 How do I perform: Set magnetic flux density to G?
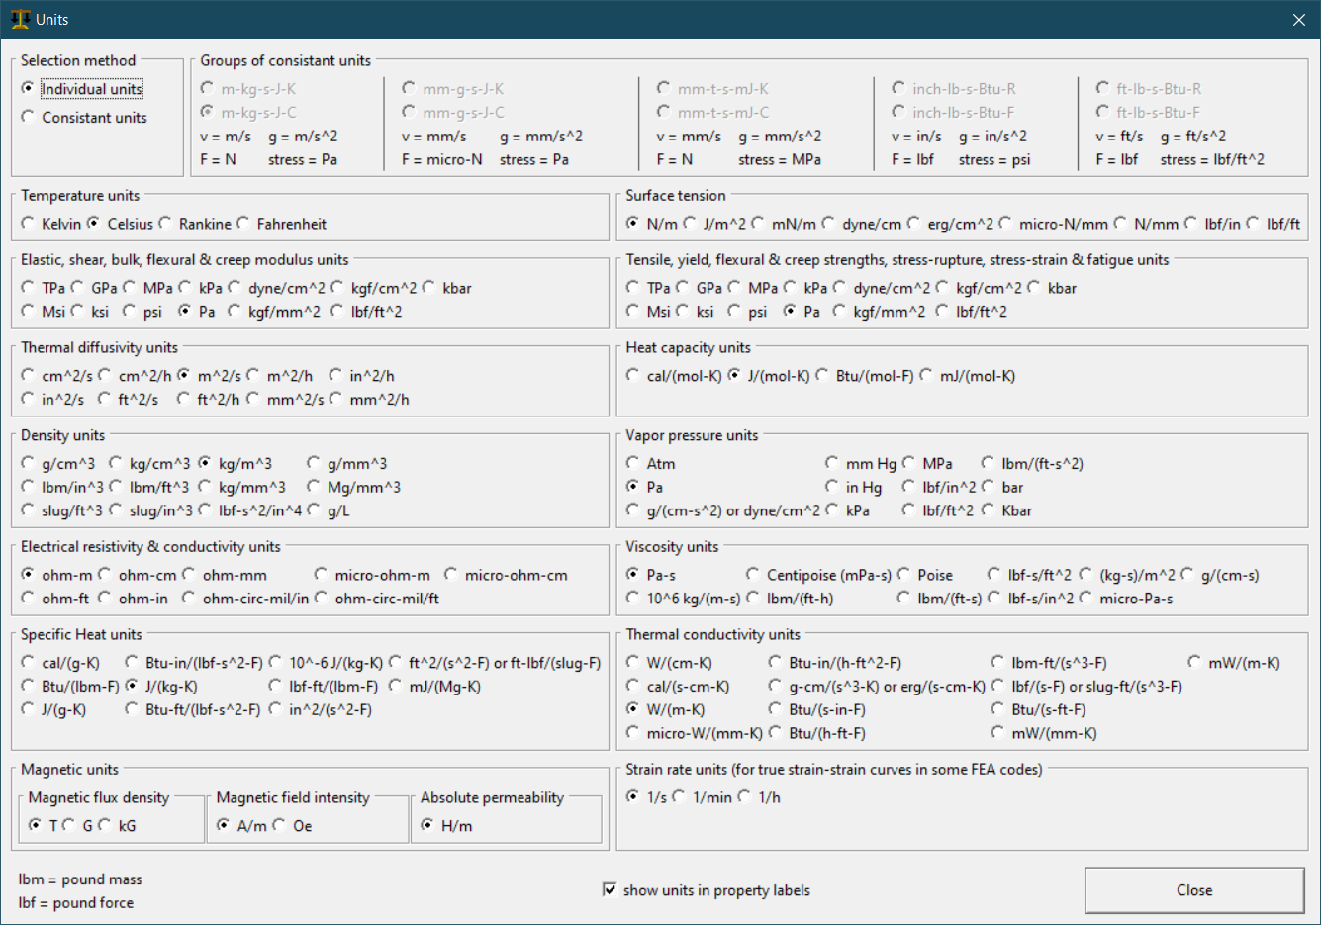(70, 825)
